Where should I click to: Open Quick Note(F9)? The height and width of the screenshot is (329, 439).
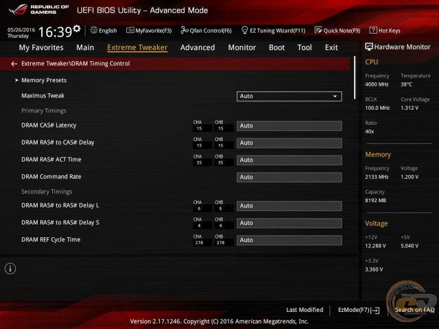[x=337, y=30]
